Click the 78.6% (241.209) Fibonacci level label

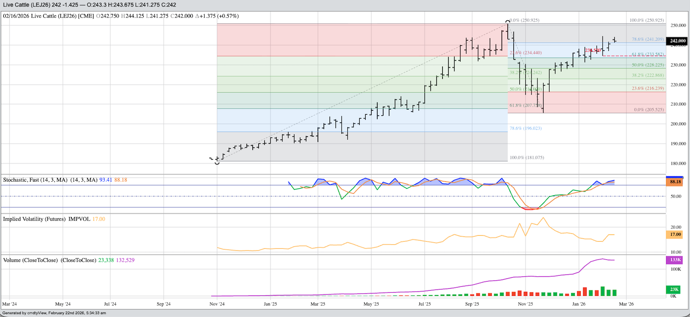(647, 39)
